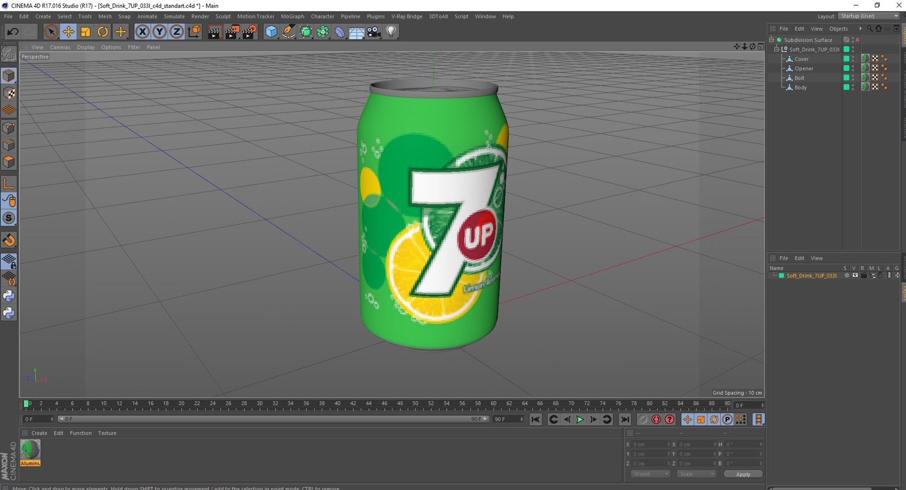Image resolution: width=906 pixels, height=490 pixels.
Task: Open the Simulate menu
Action: 174,16
